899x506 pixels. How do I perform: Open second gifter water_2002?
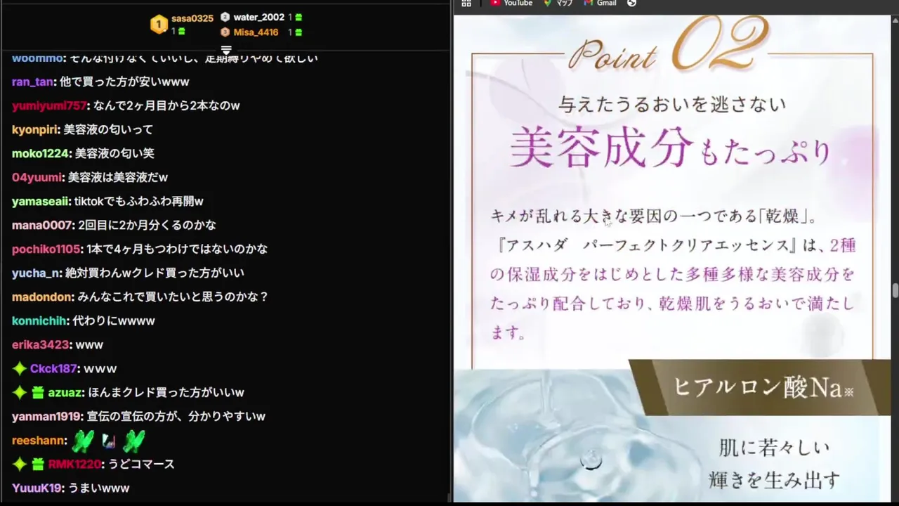click(258, 17)
